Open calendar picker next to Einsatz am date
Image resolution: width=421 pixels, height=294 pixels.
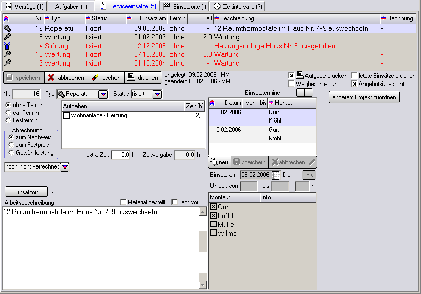tap(276, 175)
